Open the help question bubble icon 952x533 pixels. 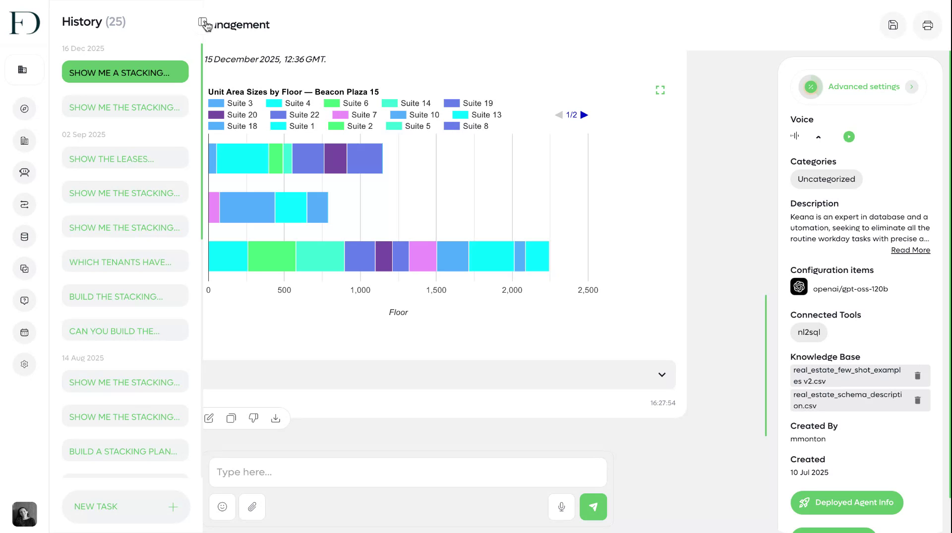click(24, 301)
